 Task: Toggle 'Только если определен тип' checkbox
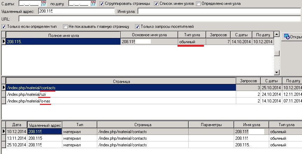3,27
